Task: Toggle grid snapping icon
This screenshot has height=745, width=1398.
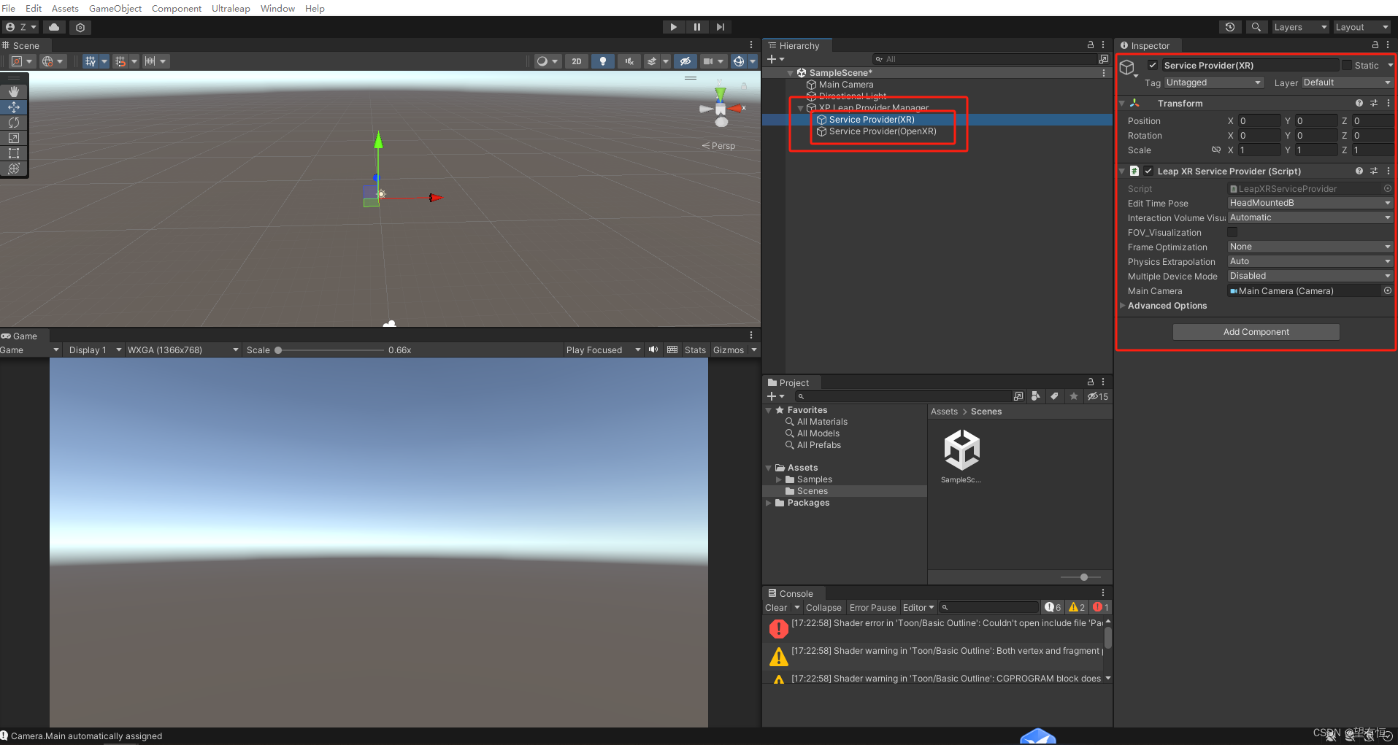Action: [x=121, y=61]
